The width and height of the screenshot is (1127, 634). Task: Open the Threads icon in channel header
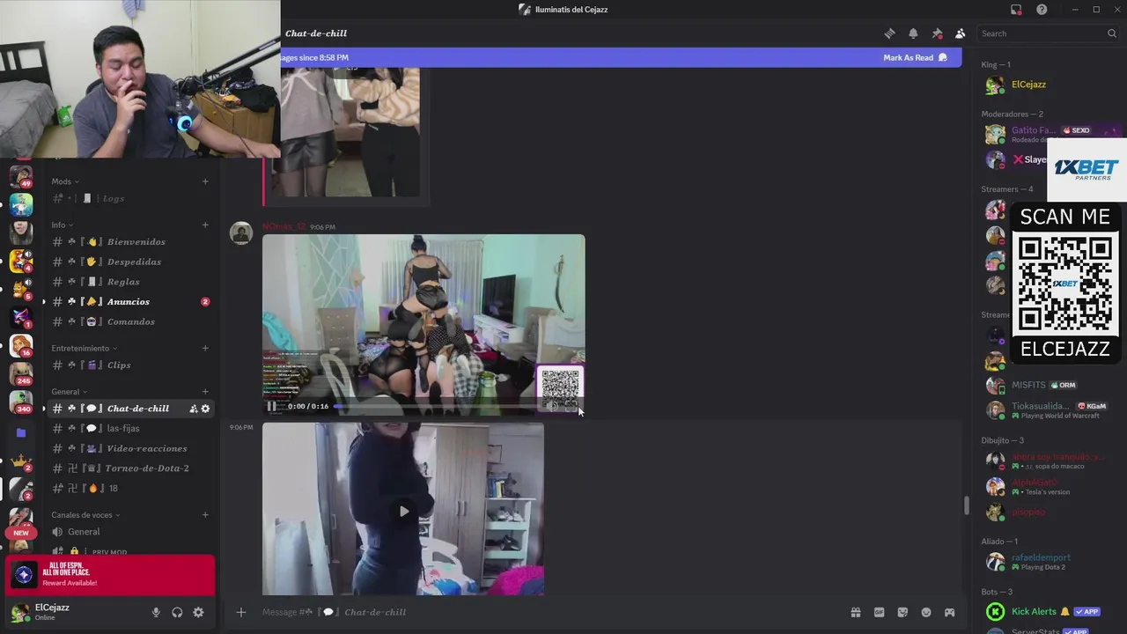click(x=889, y=33)
